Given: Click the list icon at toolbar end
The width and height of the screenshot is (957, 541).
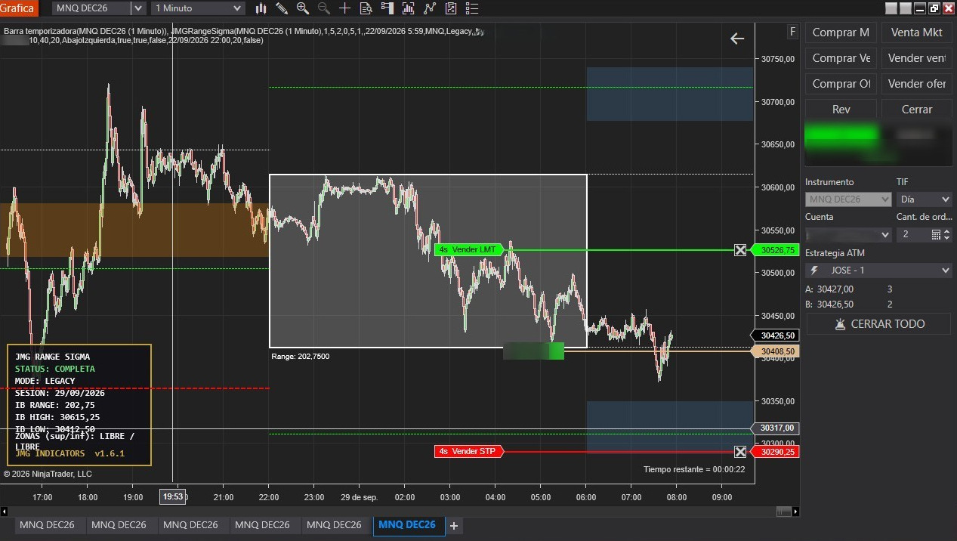Looking at the screenshot, I should coord(472,8).
